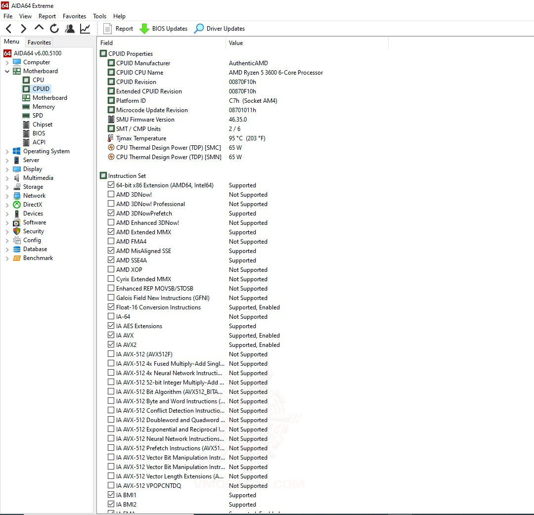
Task: Expand the Operating System node
Action: tap(7, 151)
